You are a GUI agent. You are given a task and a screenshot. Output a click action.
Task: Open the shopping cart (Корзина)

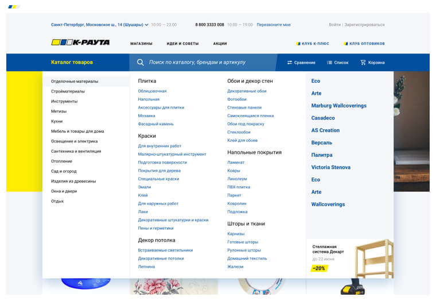[363, 63]
